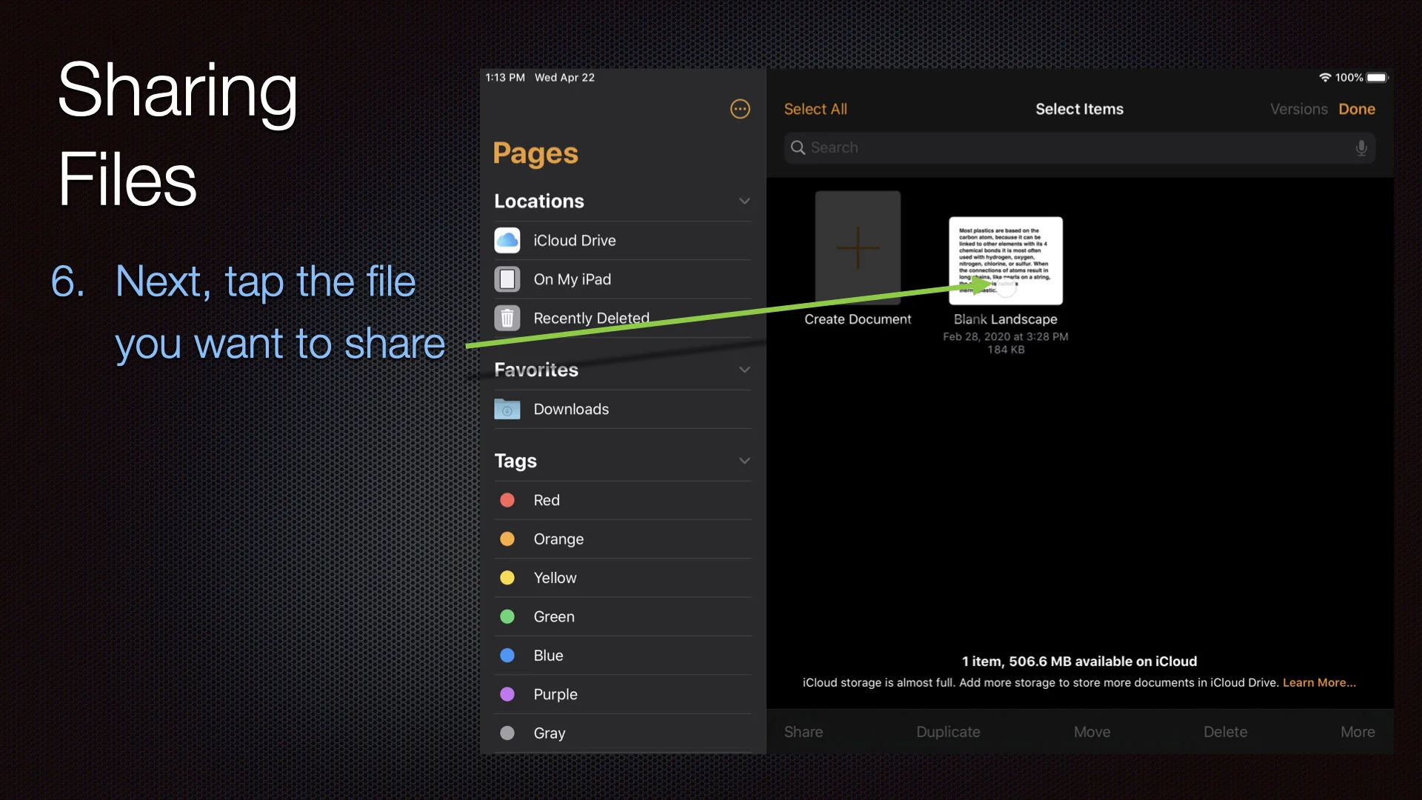Screen dimensions: 1422x800
Task: Open the Downloads folder icon
Action: coord(507,409)
